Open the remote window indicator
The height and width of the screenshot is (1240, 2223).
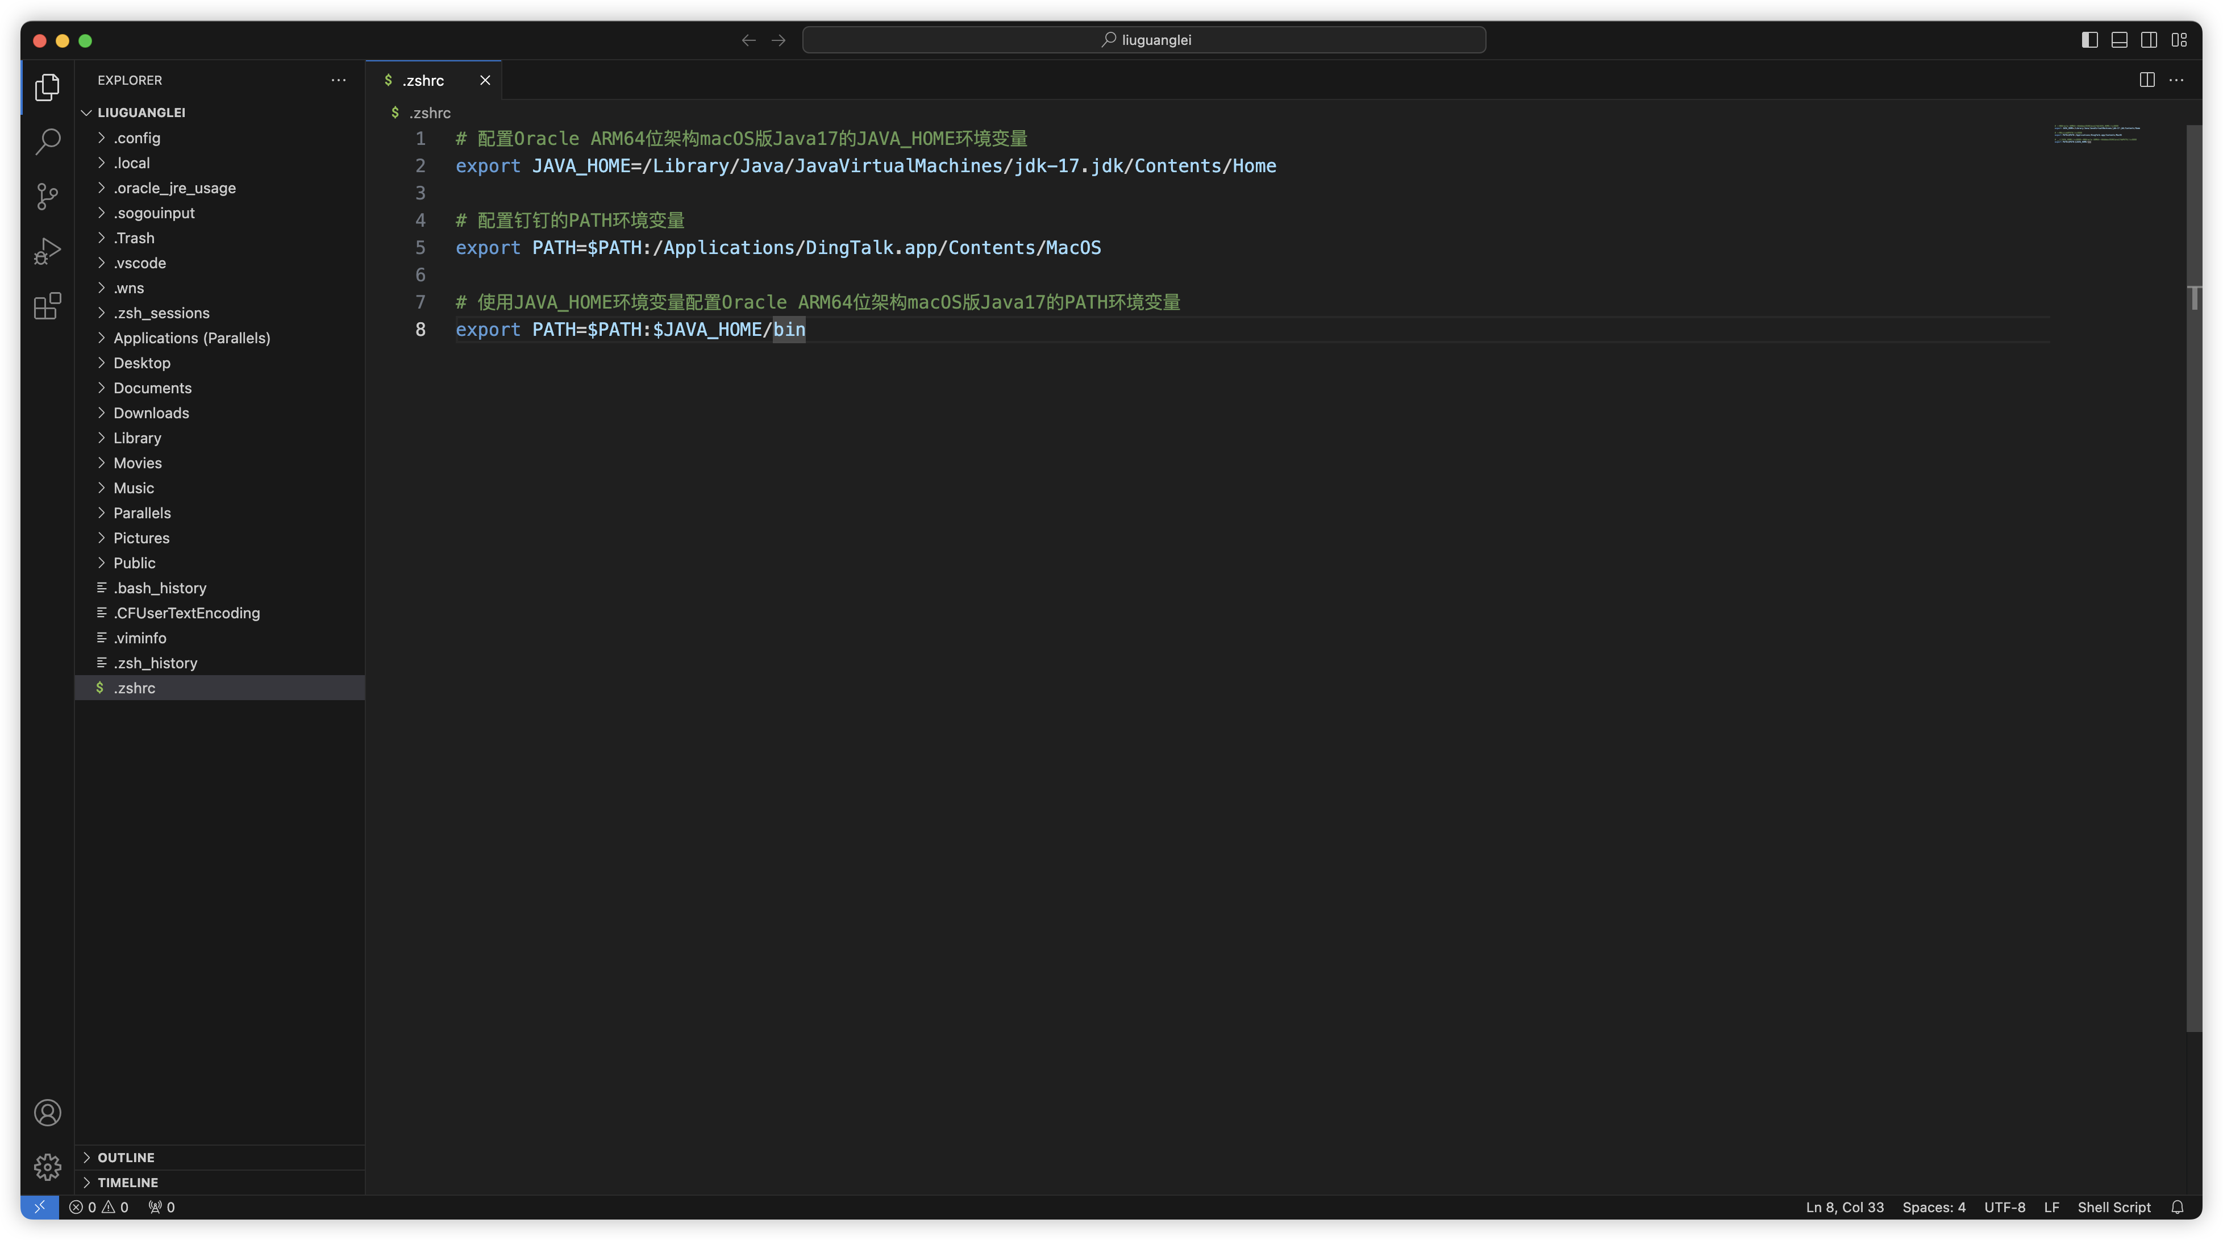pos(40,1207)
